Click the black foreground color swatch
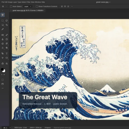129x129 pixels. 2,69
